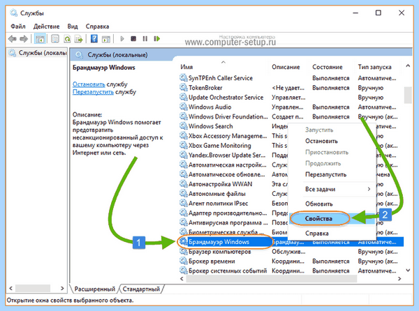The height and width of the screenshot is (311, 419).
Task: Switch to the Расширенный tab
Action: tap(94, 289)
